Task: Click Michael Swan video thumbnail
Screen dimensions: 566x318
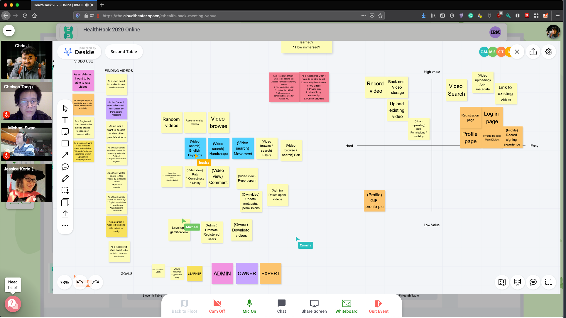Action: tap(26, 142)
